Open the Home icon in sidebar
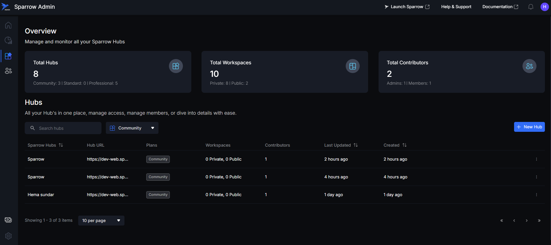 [x=8, y=25]
